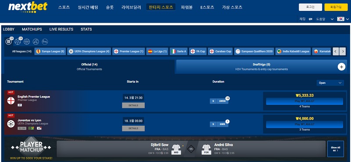Click the $2.0M badge on the Juventus vs Lyon row
This screenshot has height=162, width=351.
pyautogui.click(x=22, y=128)
